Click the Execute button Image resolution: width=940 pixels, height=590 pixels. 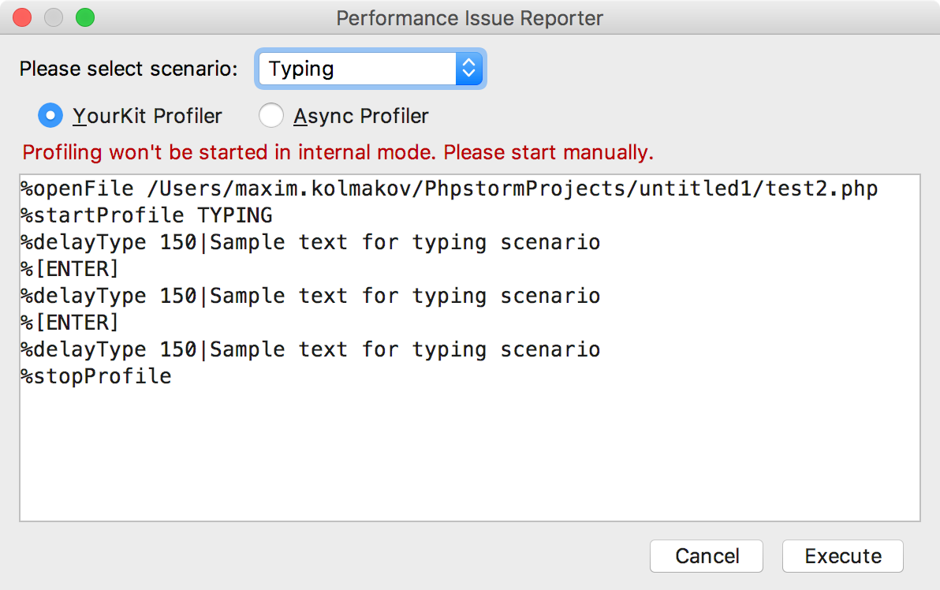click(842, 556)
